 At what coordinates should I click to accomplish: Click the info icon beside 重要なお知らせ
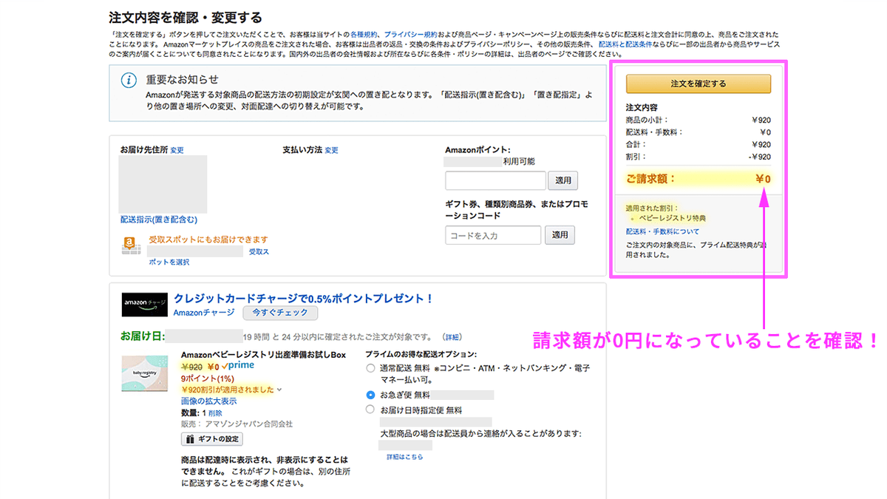click(x=129, y=81)
